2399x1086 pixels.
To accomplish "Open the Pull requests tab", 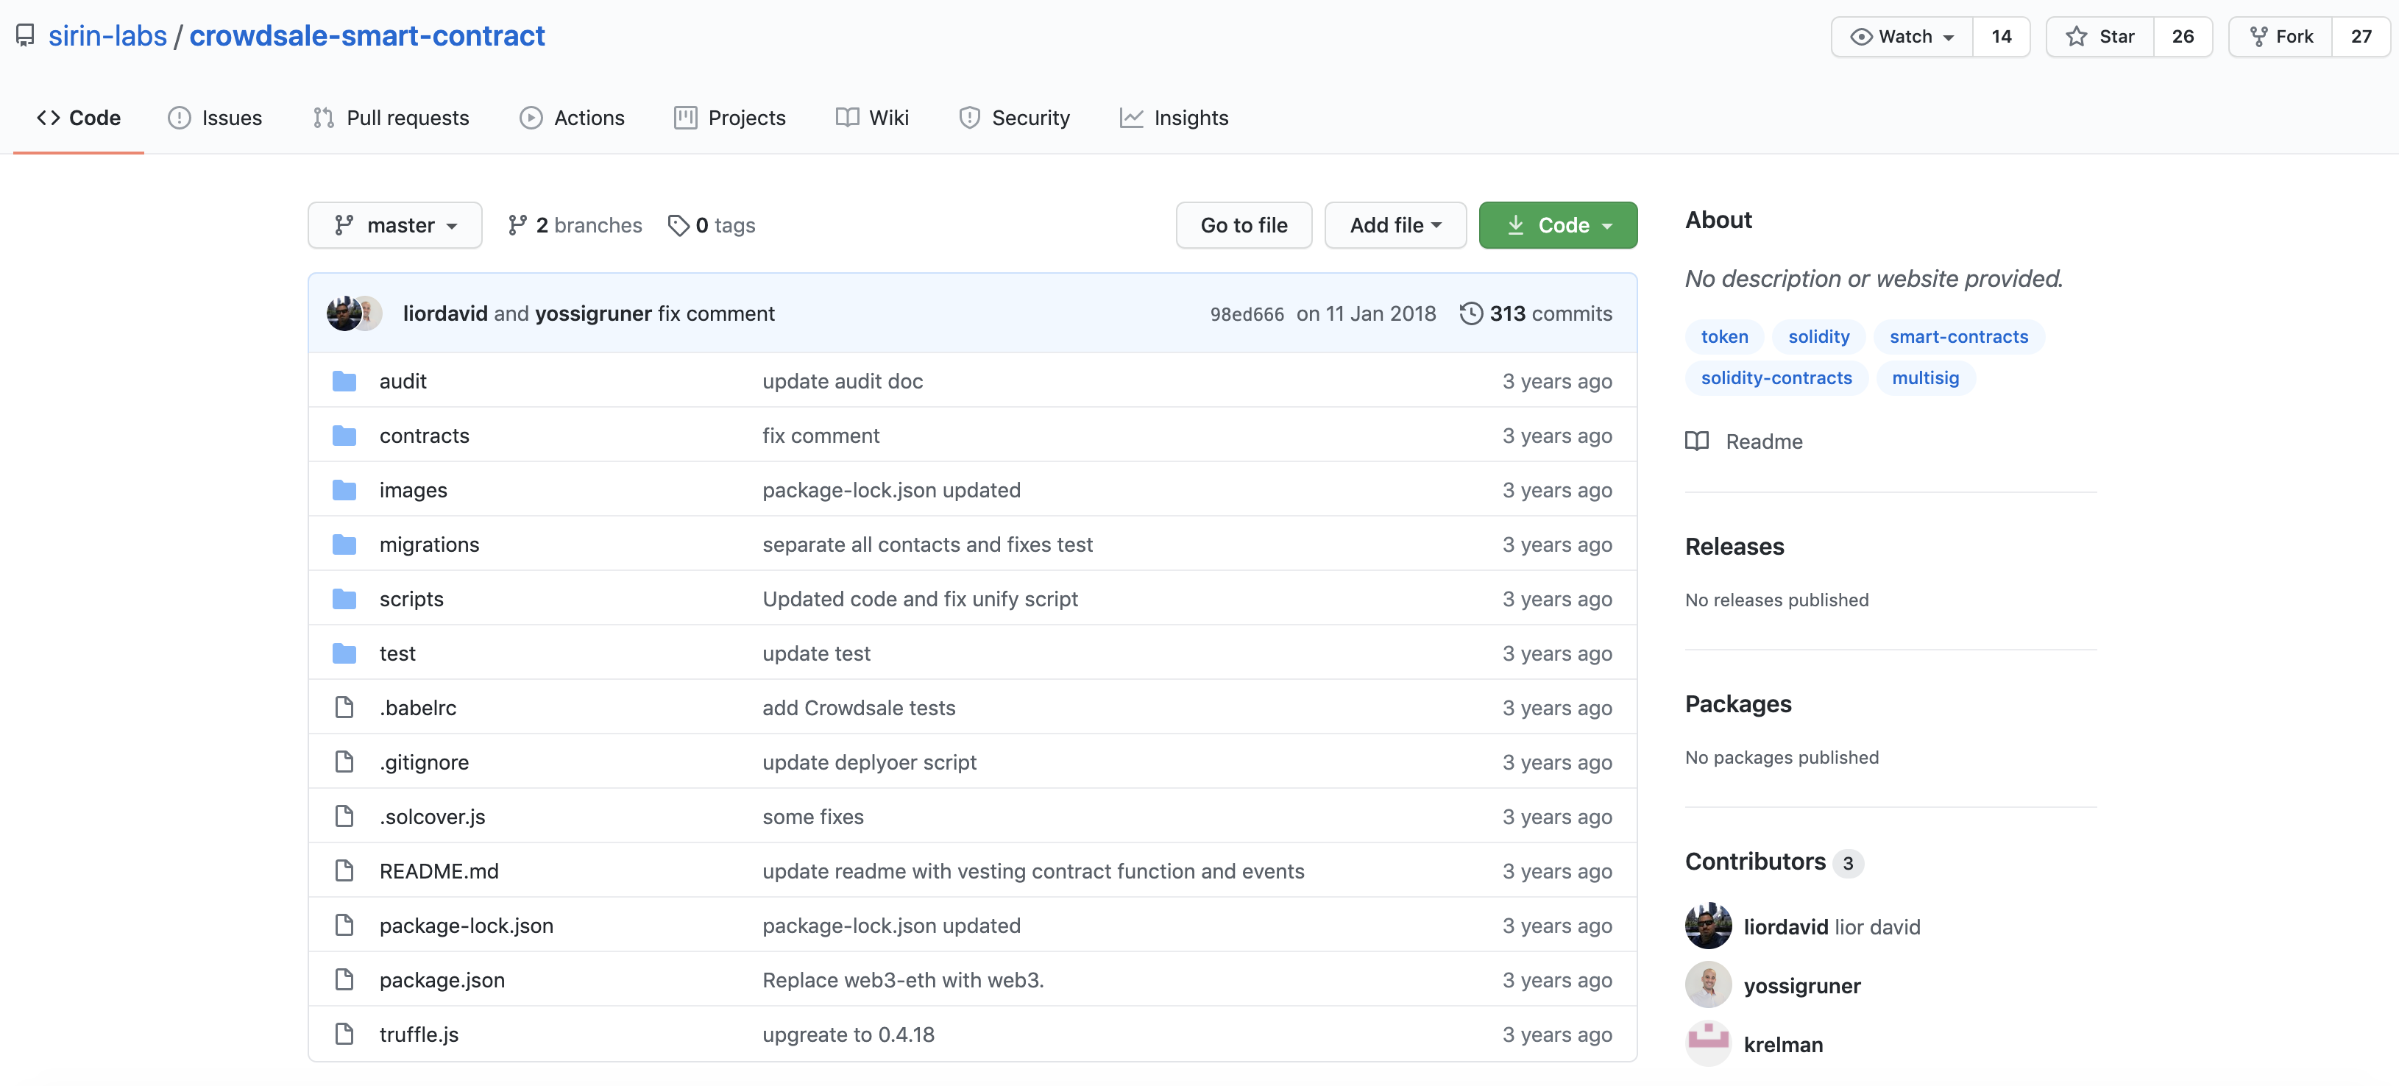I will point(391,117).
